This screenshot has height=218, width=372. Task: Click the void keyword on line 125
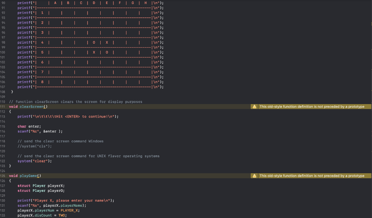pos(13,175)
